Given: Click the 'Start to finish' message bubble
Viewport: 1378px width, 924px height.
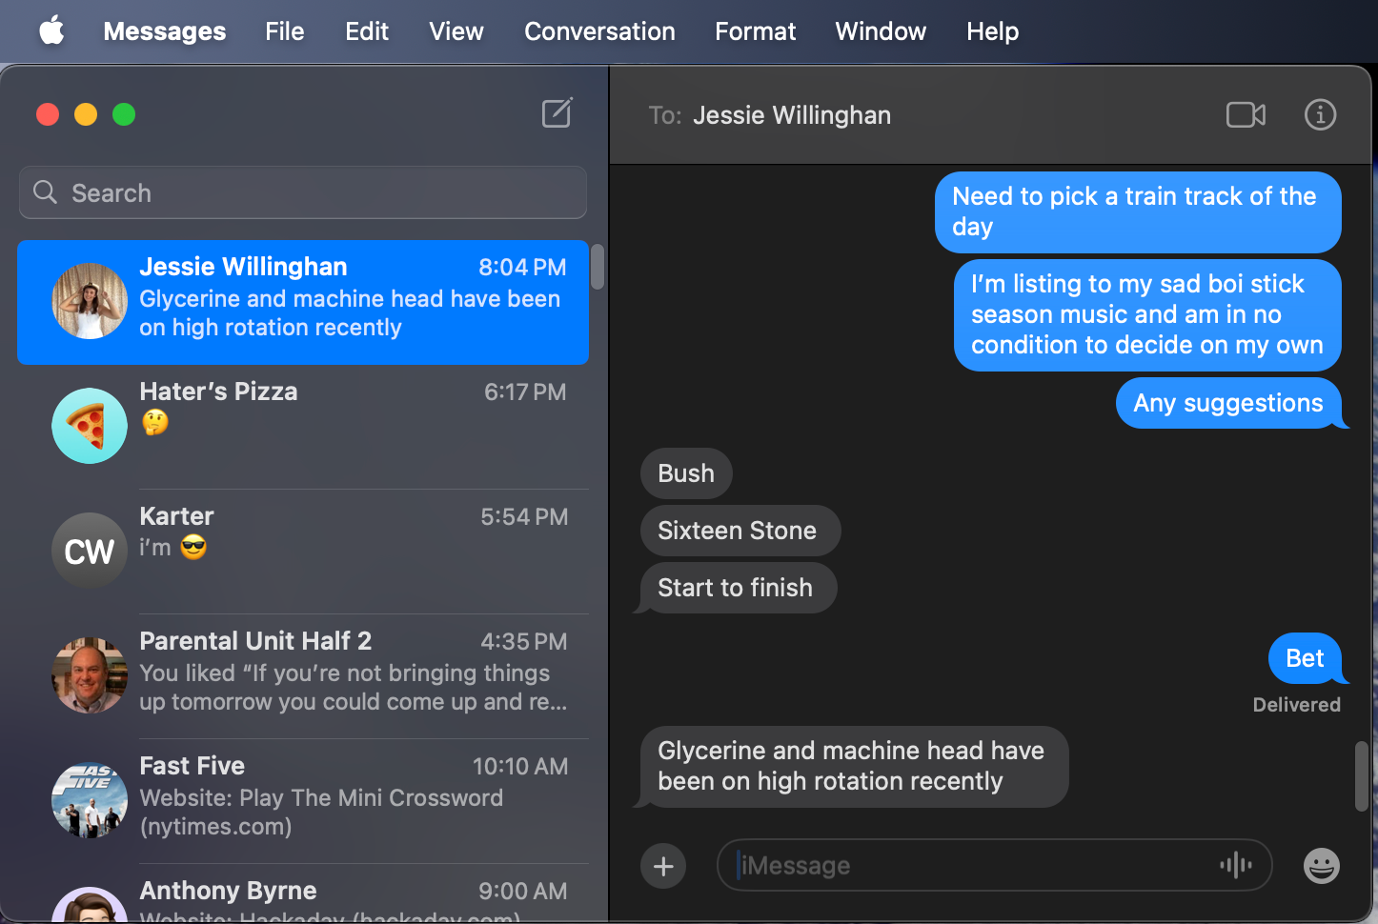Looking at the screenshot, I should click(739, 588).
